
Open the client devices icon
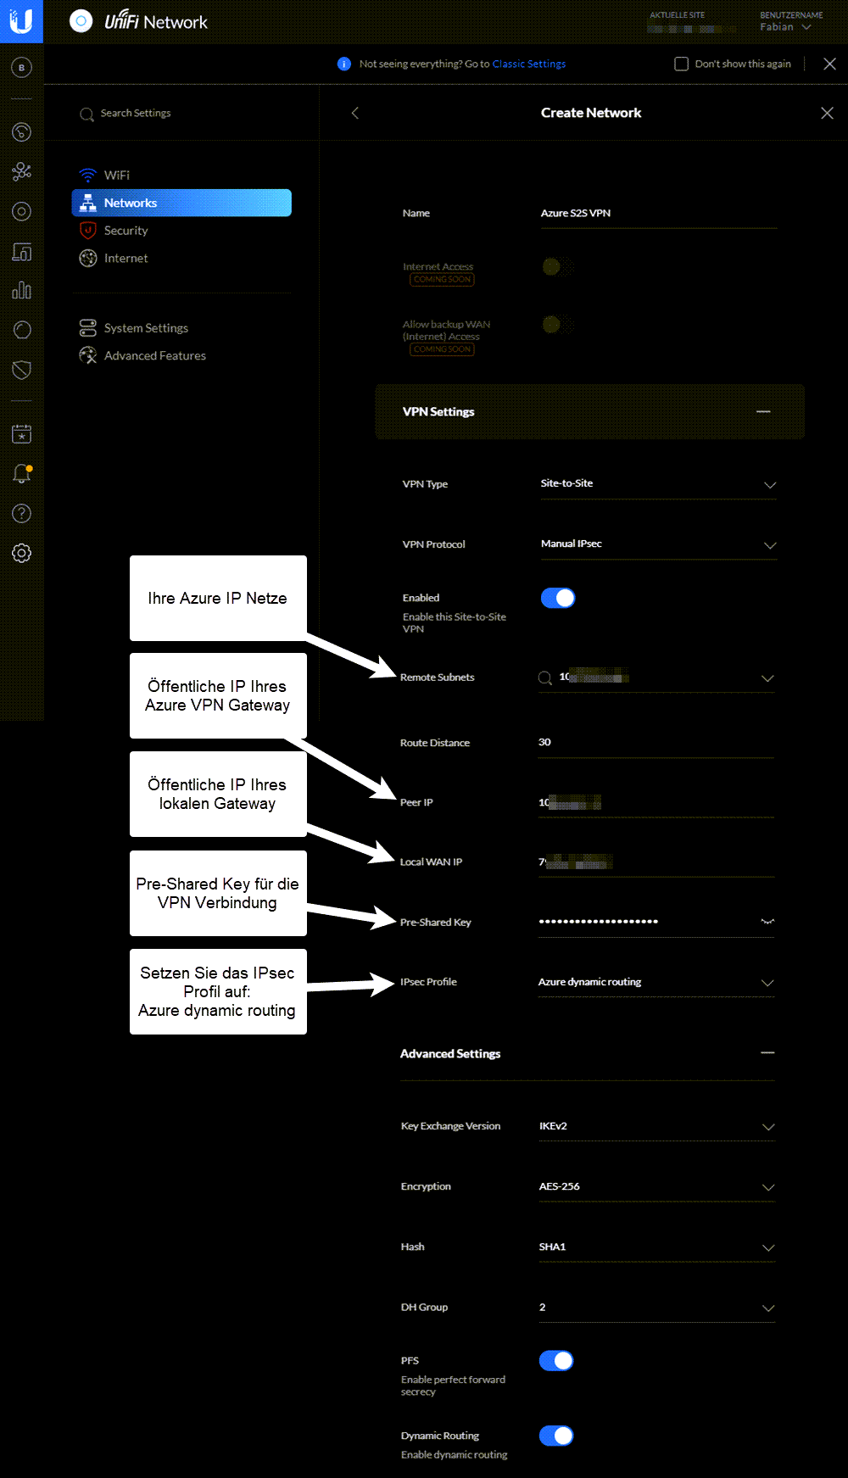(22, 252)
